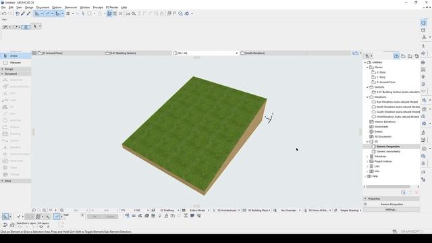Open the View Map in Navigator
This screenshot has width=432, height=243.
403,56
